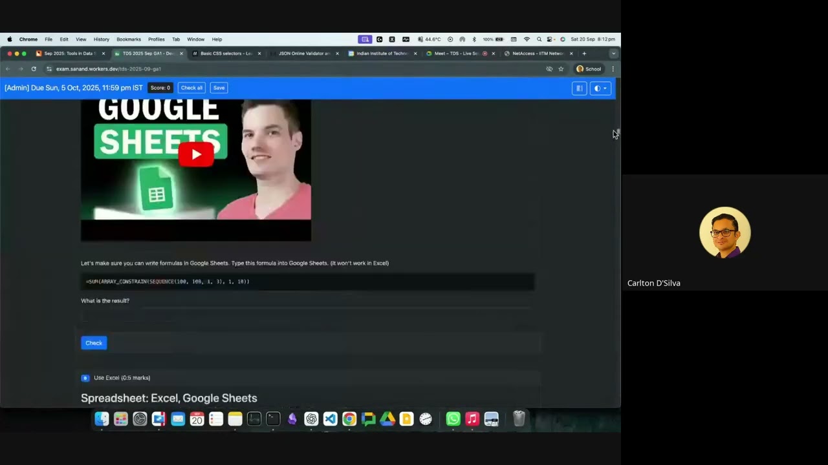This screenshot has height=465, width=828.
Task: Click Carlton D'Silva's participant avatar
Action: click(x=725, y=232)
